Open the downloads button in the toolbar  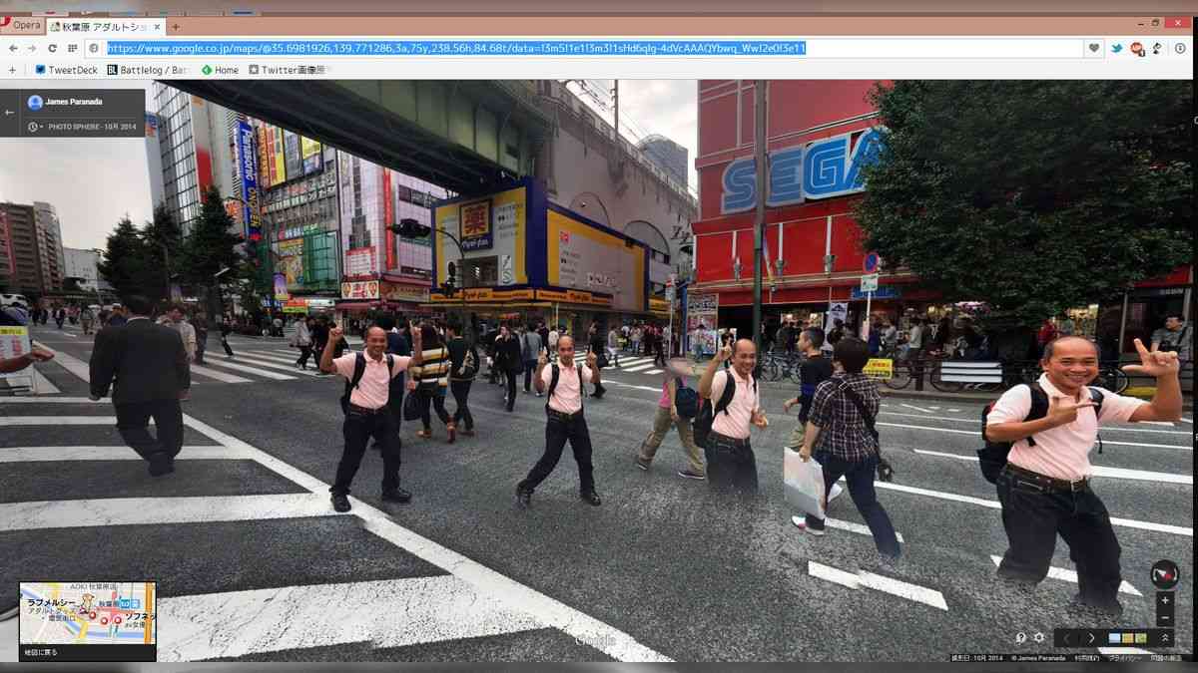(1179, 48)
